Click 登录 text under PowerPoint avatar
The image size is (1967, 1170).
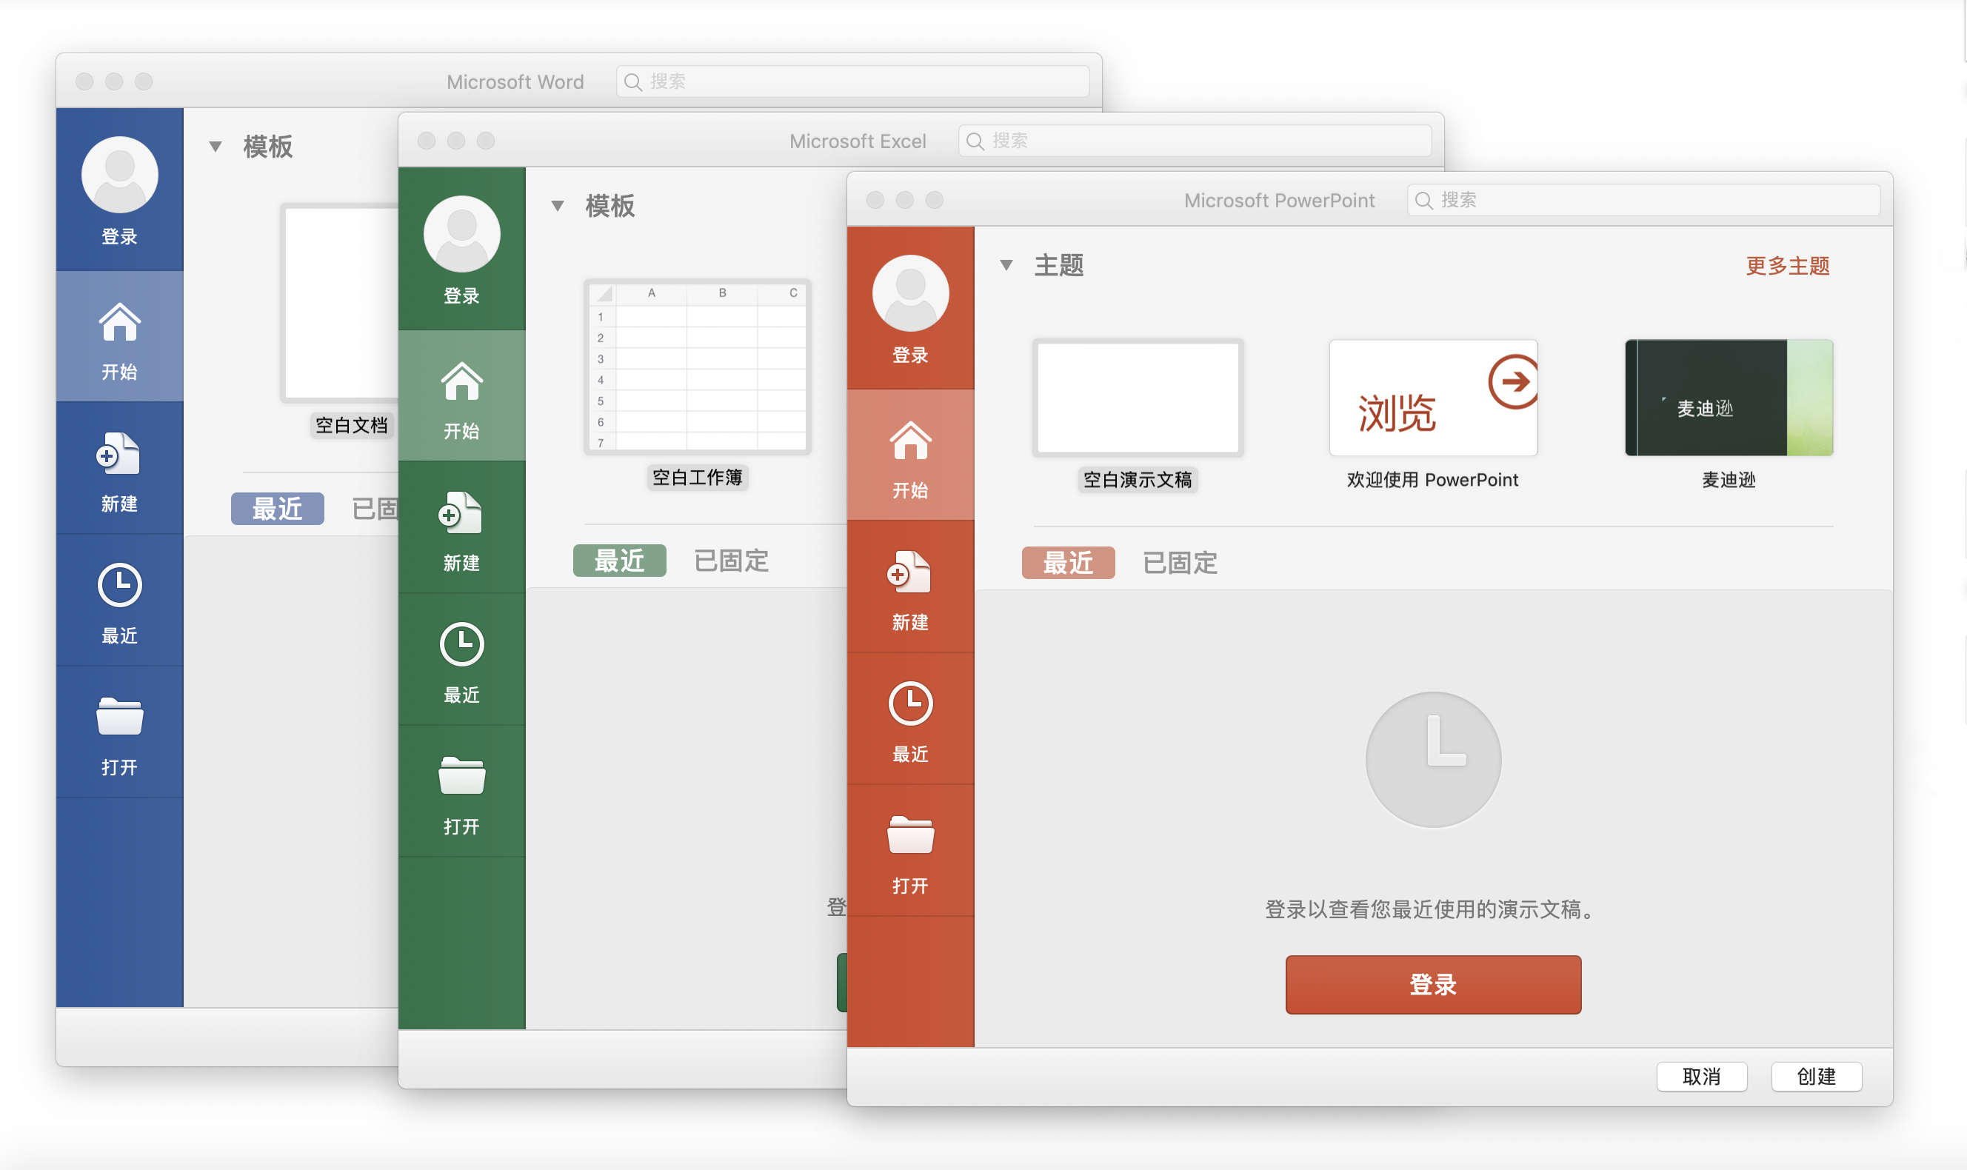(911, 355)
